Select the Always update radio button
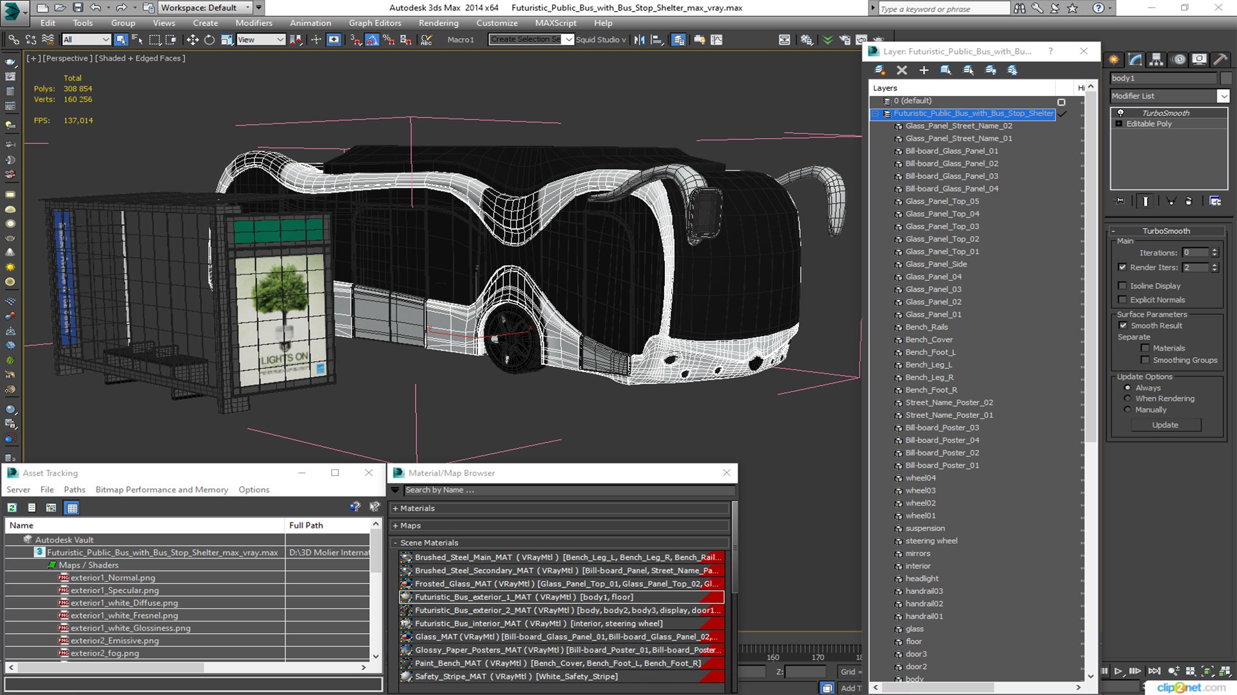The height and width of the screenshot is (695, 1237). click(1127, 388)
